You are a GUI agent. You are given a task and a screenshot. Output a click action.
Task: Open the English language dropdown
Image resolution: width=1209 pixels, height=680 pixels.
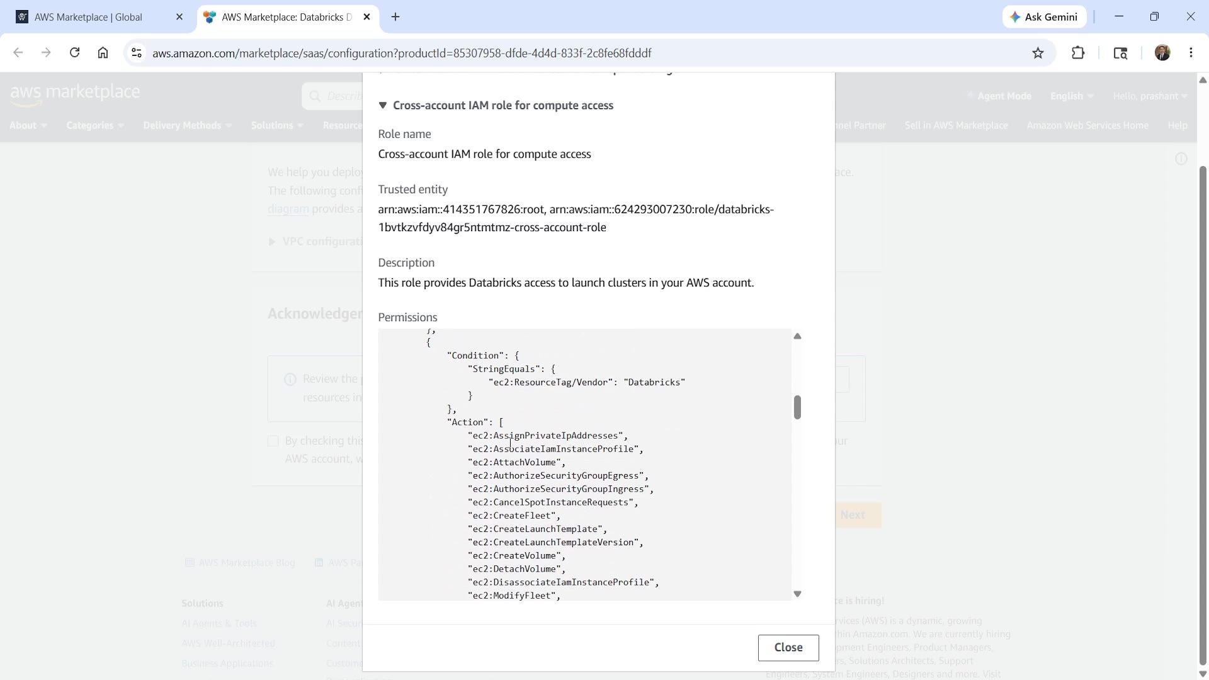[x=1072, y=96]
